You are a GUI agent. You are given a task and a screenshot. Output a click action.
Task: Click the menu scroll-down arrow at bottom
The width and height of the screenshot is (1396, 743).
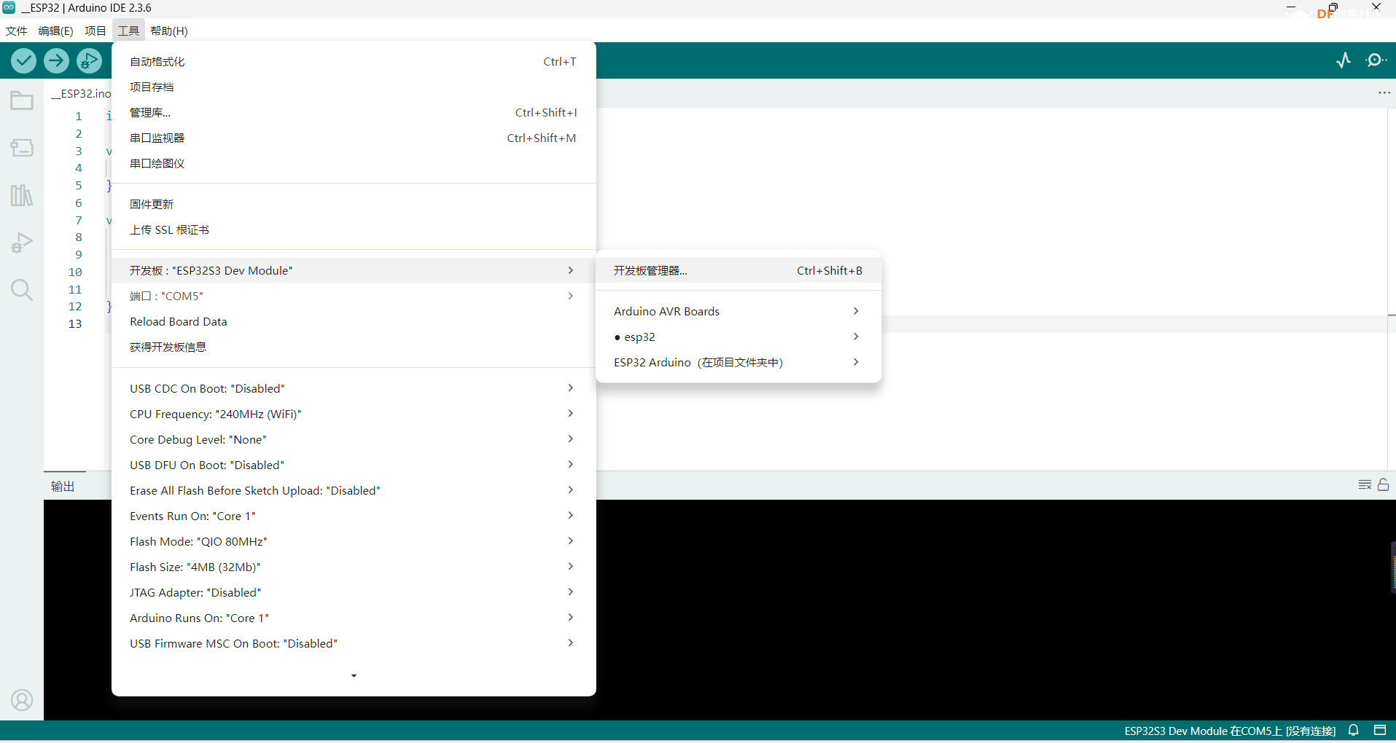(354, 676)
